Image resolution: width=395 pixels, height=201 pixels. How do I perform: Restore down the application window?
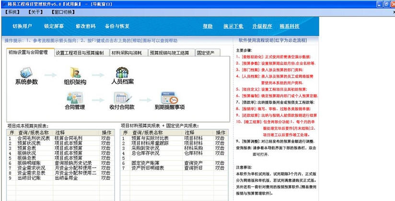(x=386, y=4)
